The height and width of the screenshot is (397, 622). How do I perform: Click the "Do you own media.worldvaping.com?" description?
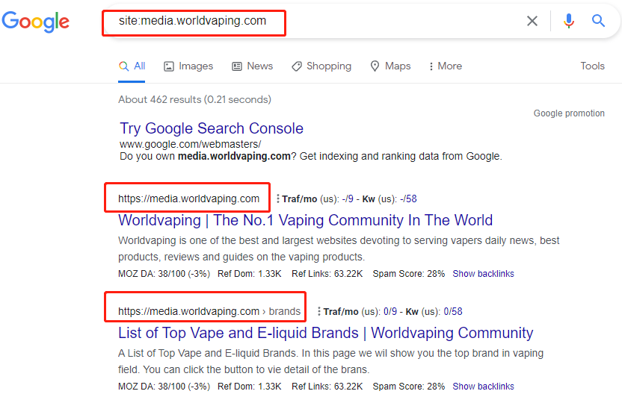click(311, 157)
